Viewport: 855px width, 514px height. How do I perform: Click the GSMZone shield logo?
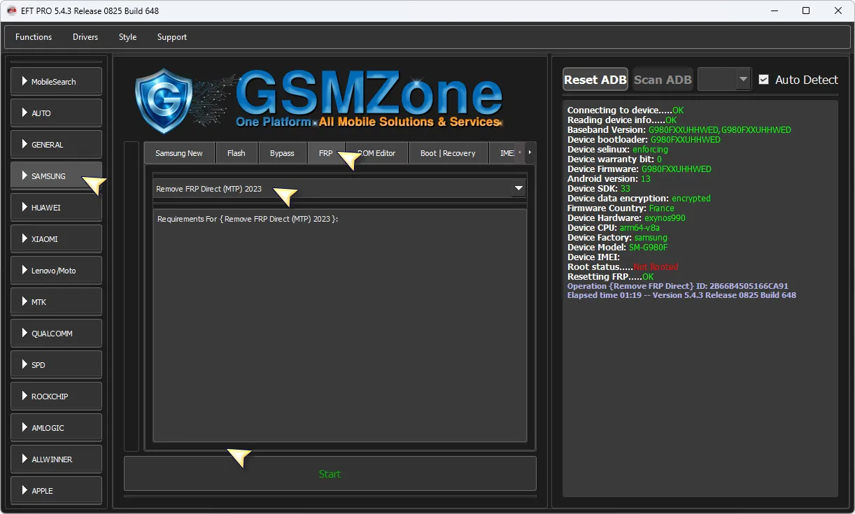[x=163, y=100]
